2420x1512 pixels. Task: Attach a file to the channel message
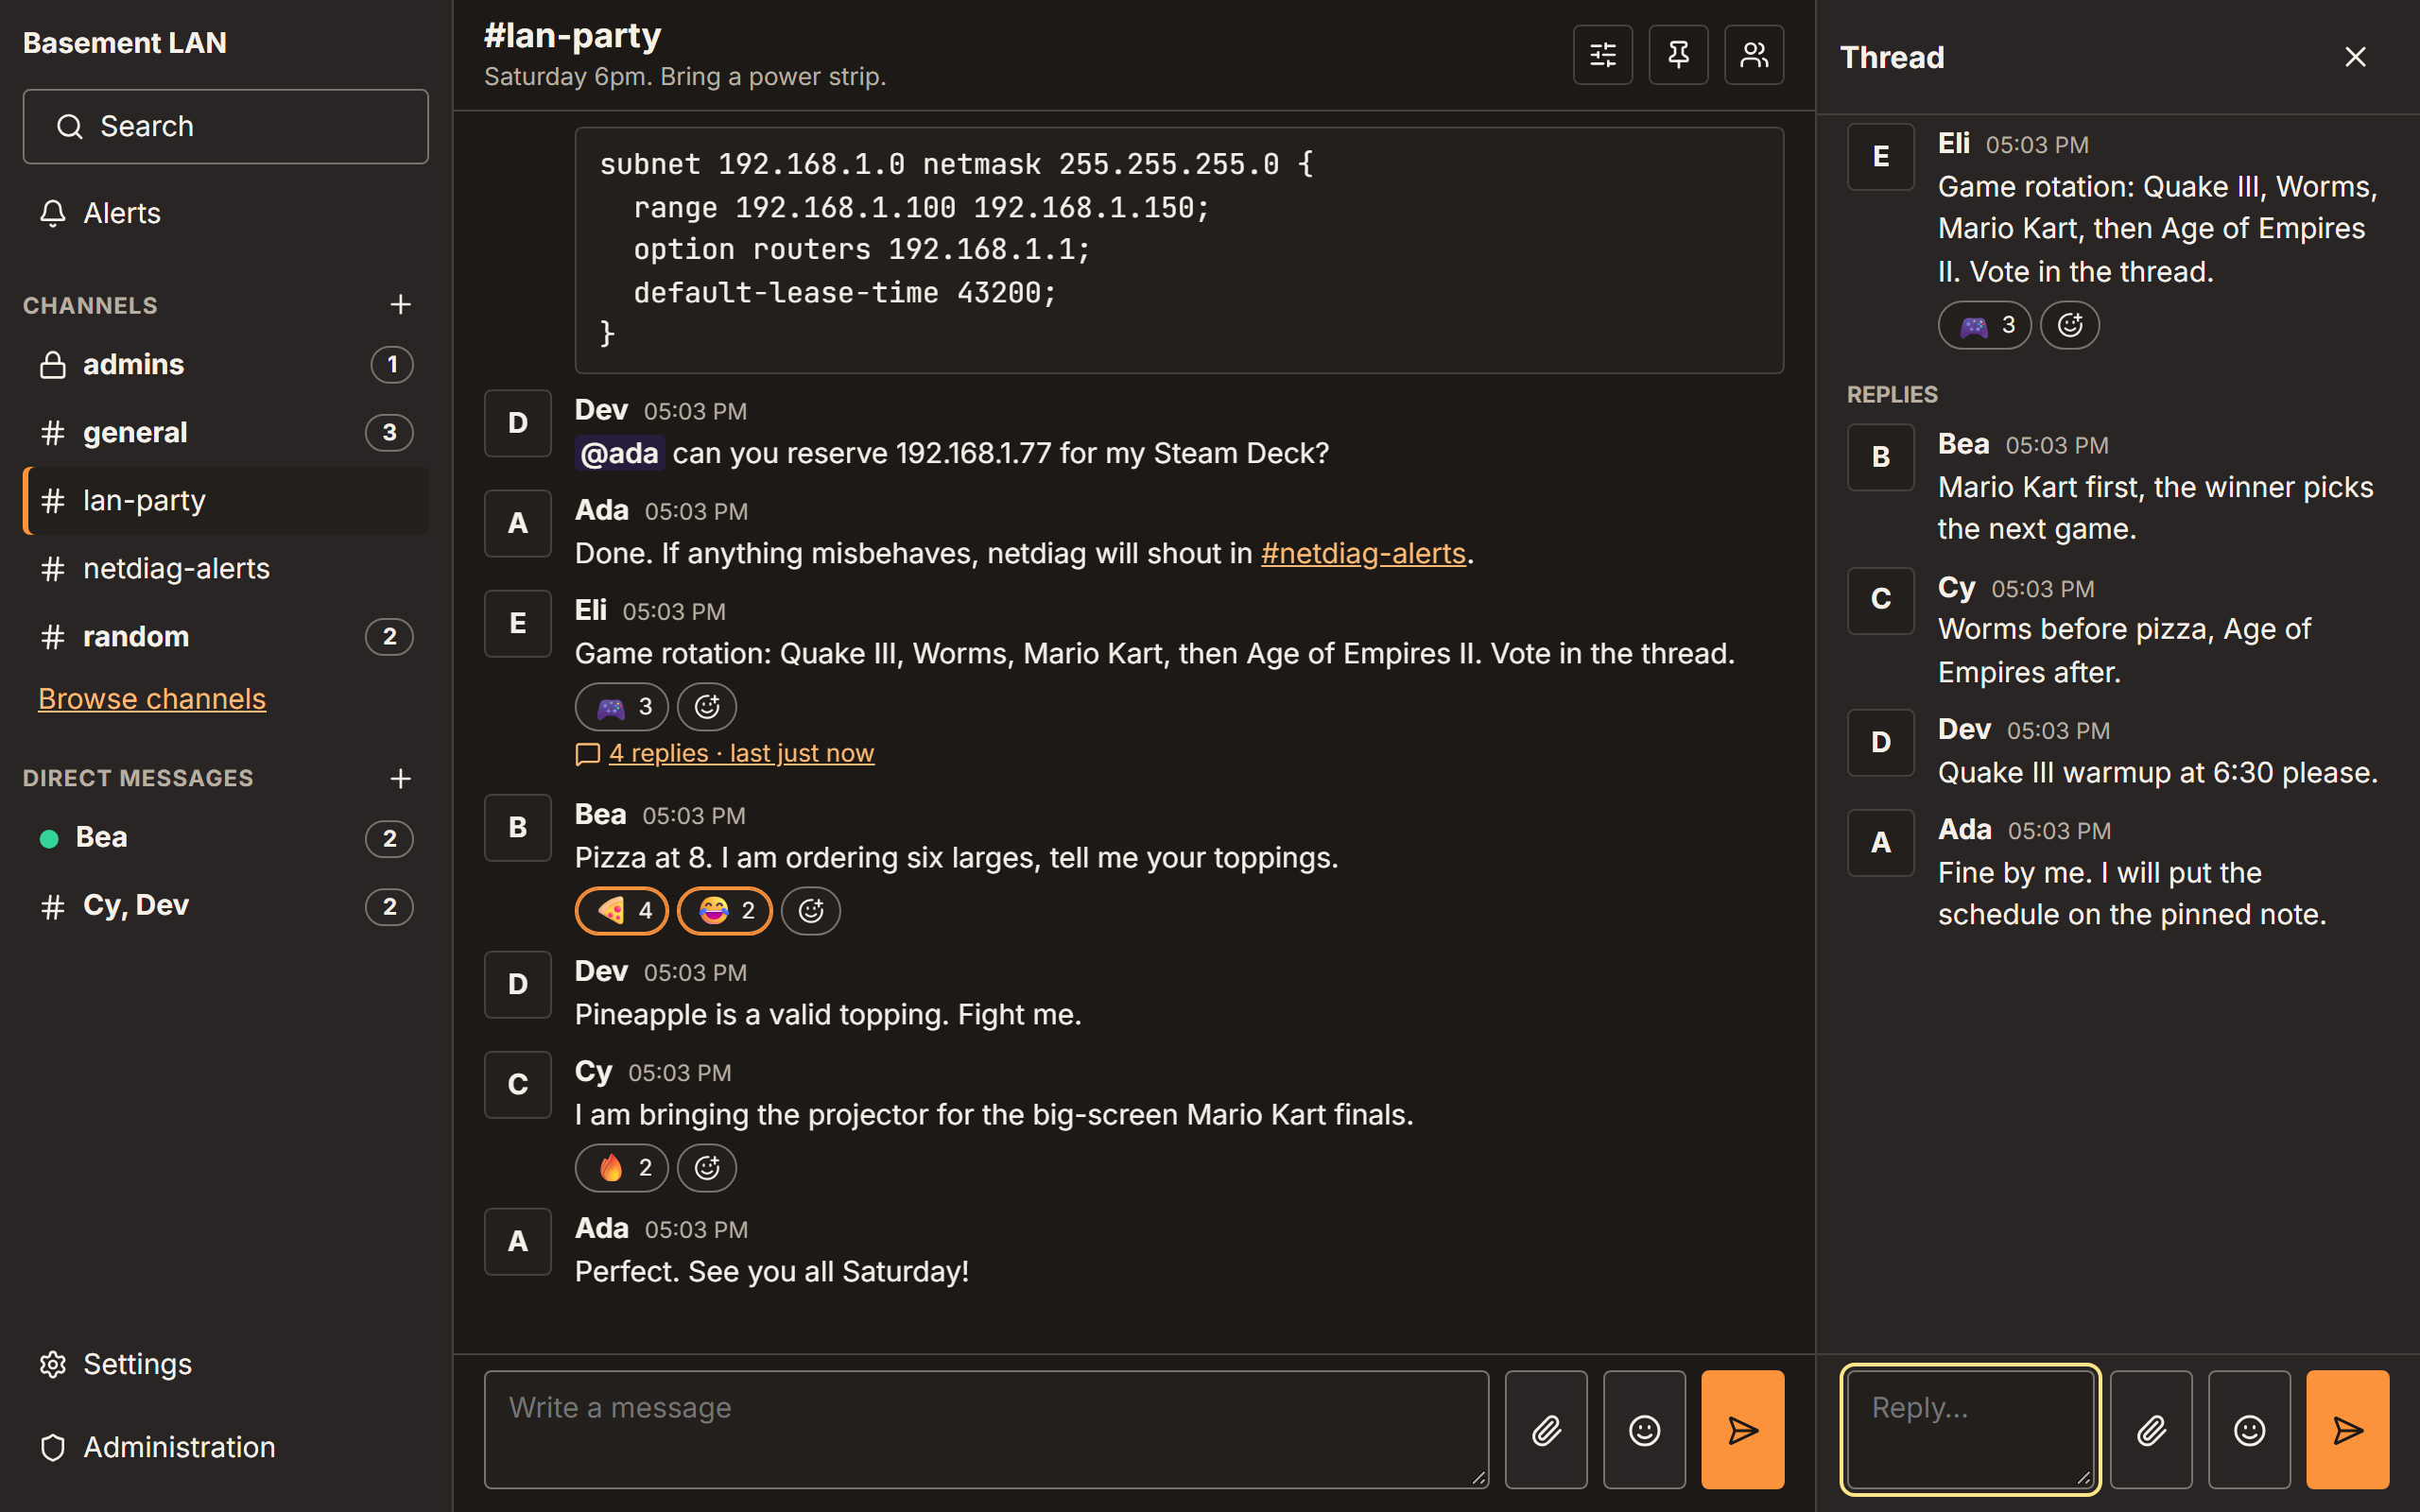pos(1546,1430)
